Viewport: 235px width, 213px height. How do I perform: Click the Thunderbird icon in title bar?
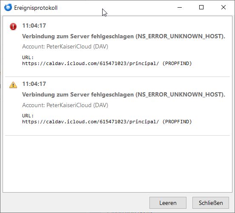pyautogui.click(x=8, y=7)
